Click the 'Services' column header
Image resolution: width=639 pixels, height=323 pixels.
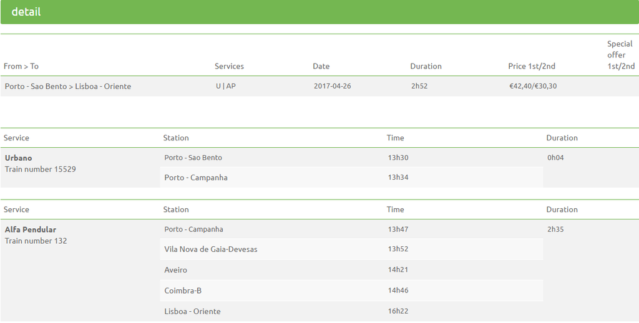click(229, 66)
